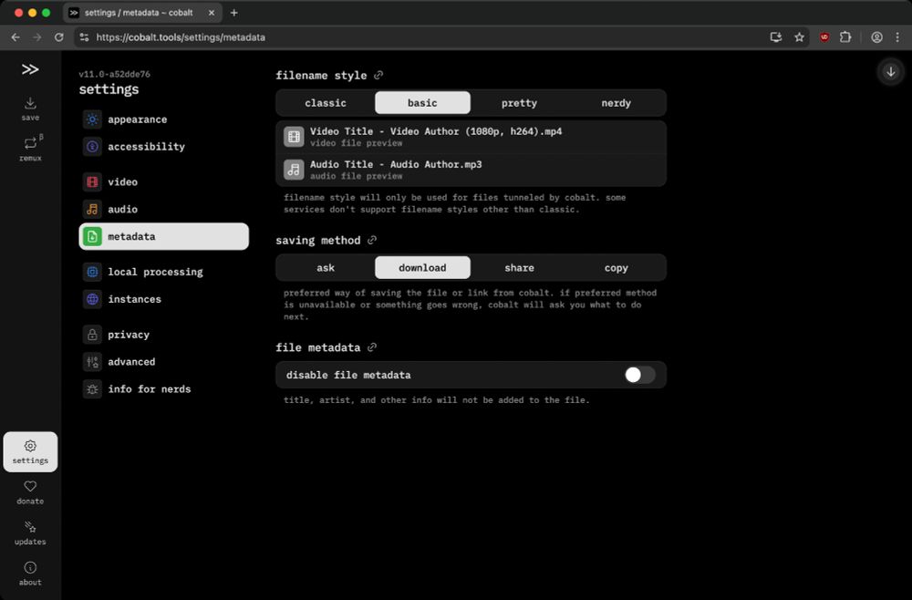912x600 pixels.
Task: Go back to the previous page
Action: [x=16, y=37]
